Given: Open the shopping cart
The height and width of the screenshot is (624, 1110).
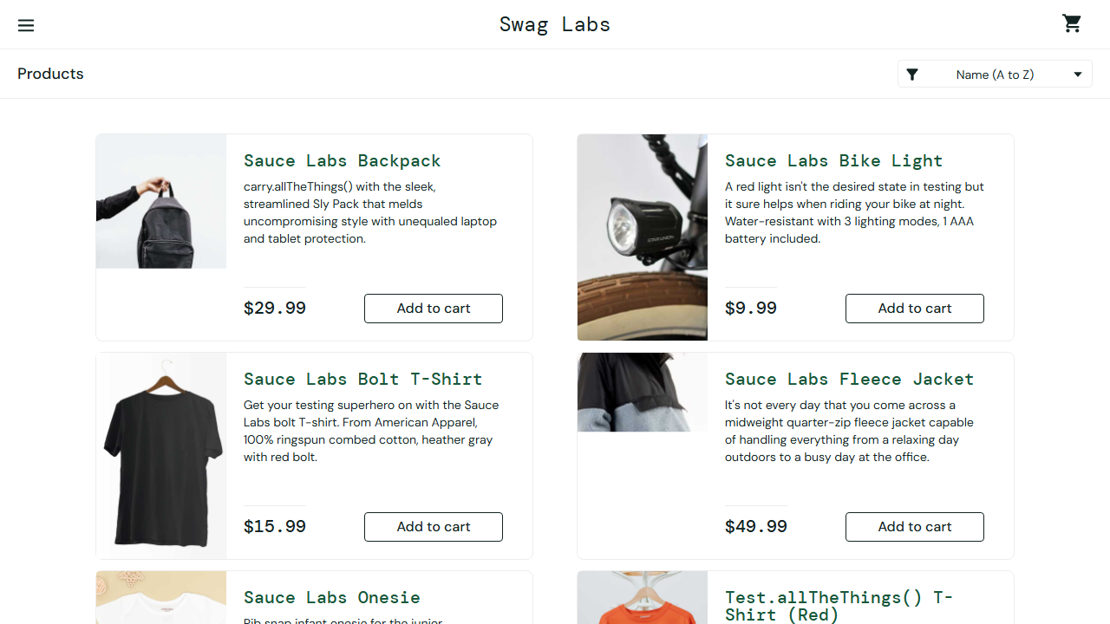Looking at the screenshot, I should point(1072,23).
